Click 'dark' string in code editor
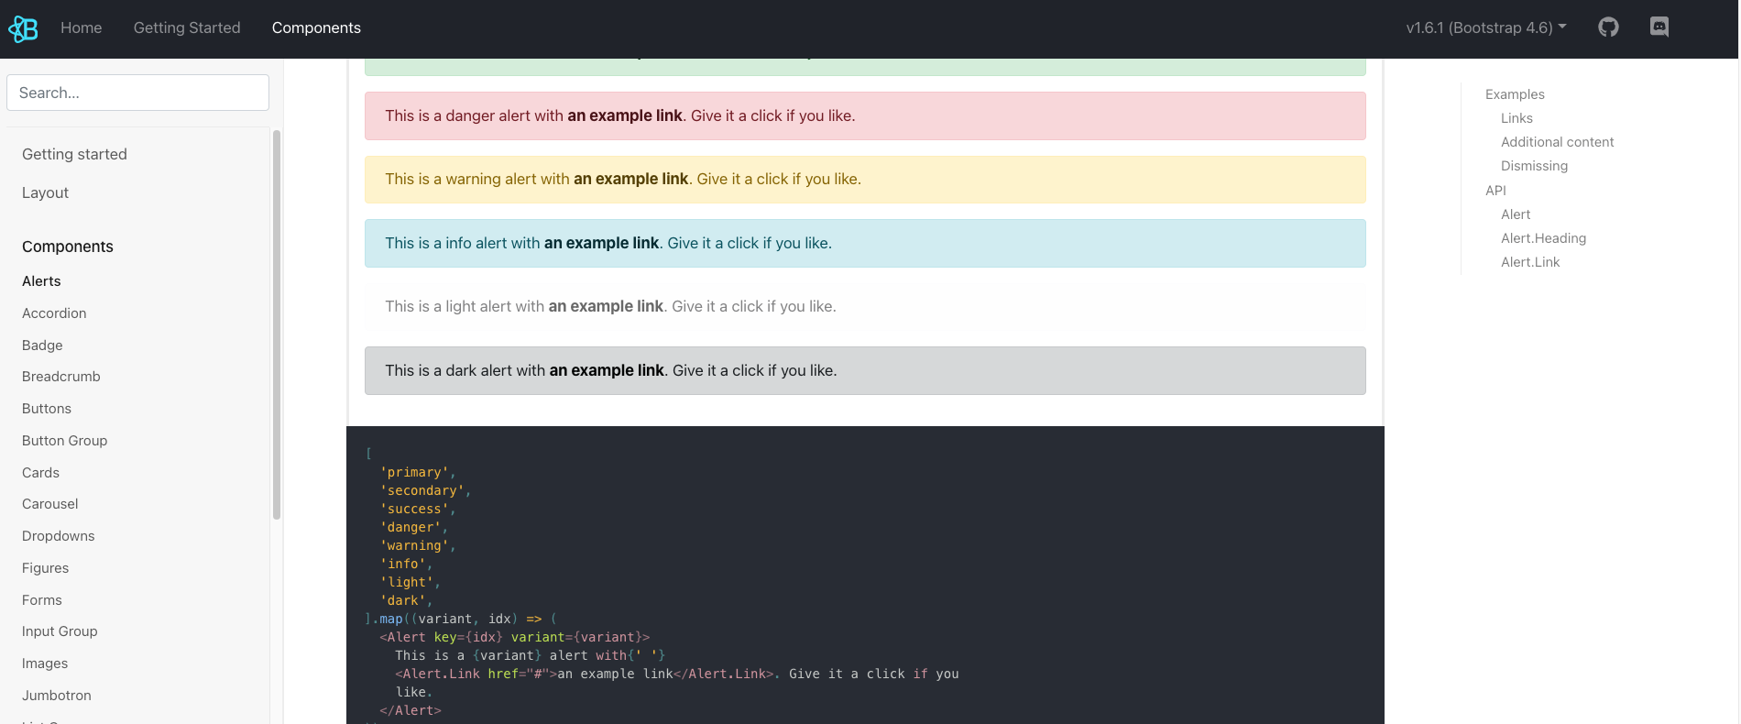Viewport: 1741px width, 724px height. (x=403, y=600)
